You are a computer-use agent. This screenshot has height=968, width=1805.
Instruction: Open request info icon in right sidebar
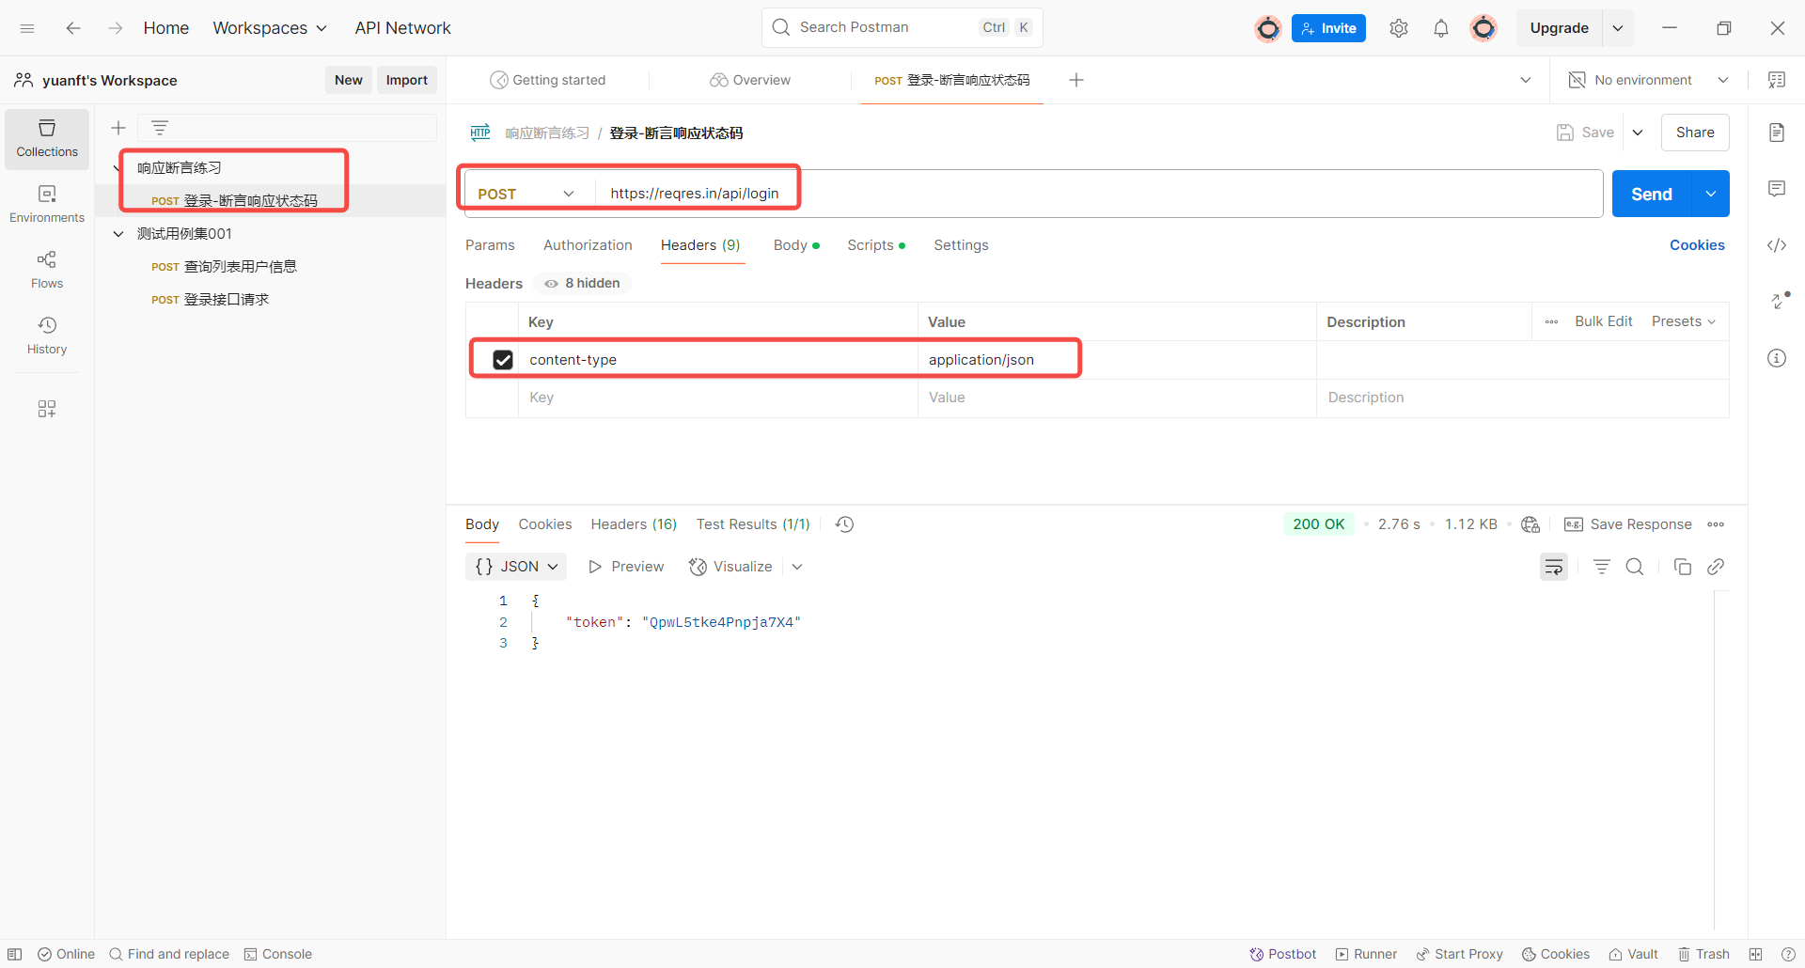tap(1777, 358)
